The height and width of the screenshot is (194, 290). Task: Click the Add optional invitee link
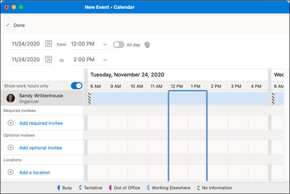tap(41, 148)
